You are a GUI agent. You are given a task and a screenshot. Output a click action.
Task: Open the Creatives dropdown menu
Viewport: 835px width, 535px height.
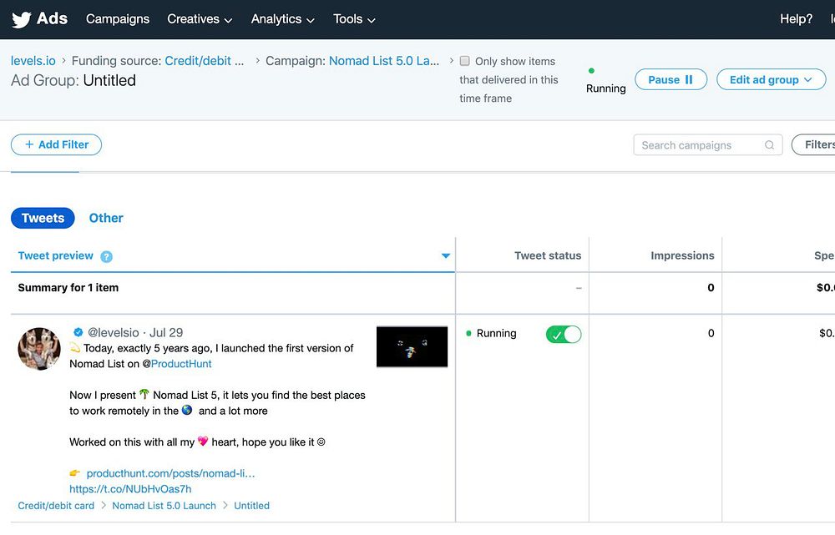click(x=200, y=19)
